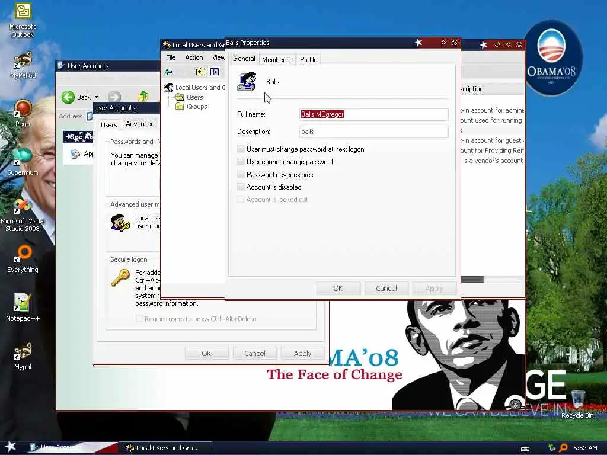This screenshot has width=607, height=455.
Task: Click the star Start button on taskbar
Action: pyautogui.click(x=11, y=447)
